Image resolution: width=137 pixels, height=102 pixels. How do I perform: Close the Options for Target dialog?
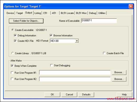(131, 6)
